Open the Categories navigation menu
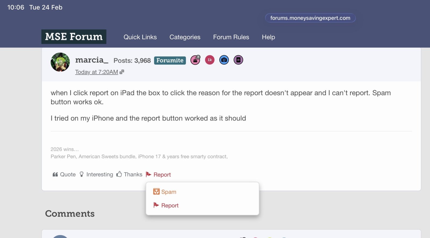The image size is (430, 238). (x=185, y=37)
